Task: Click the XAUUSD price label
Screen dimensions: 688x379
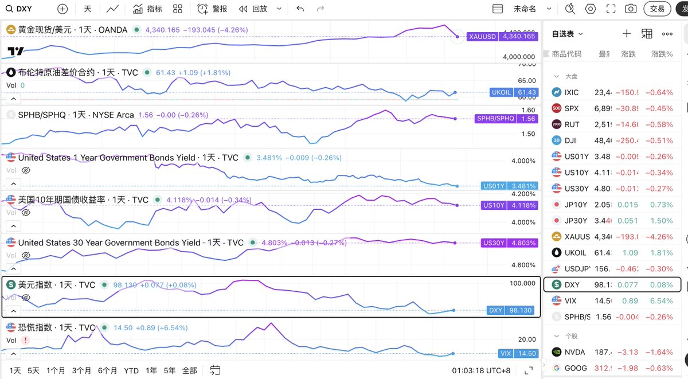Action: click(x=502, y=36)
